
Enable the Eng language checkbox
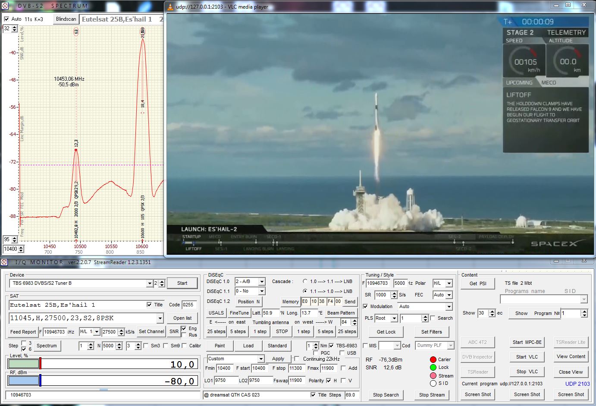pos(184,328)
